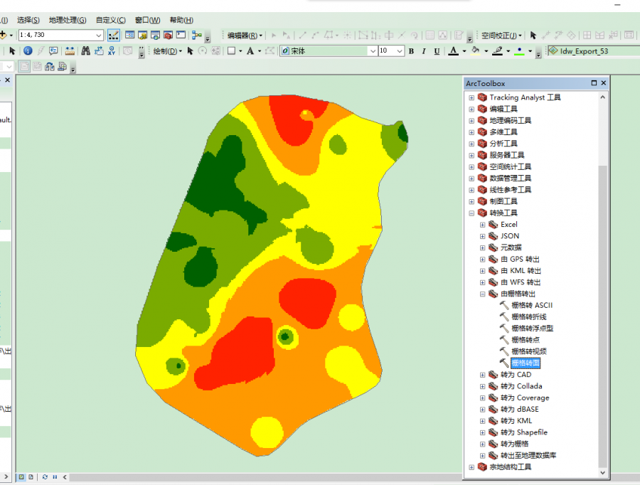The width and height of the screenshot is (640, 485).
Task: Toggle bold text formatting
Action: point(411,51)
